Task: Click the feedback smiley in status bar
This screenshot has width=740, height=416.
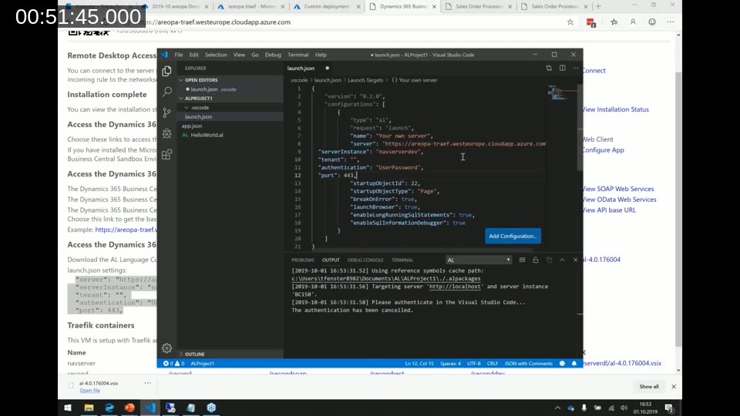Action: pos(562,364)
